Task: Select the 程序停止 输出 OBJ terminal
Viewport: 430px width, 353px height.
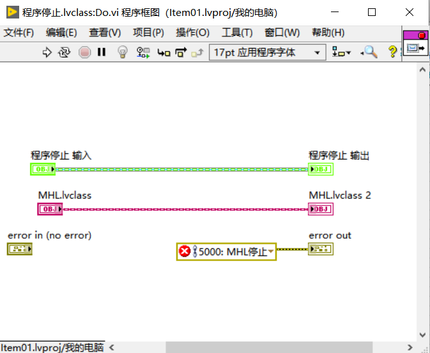Action: (321, 169)
